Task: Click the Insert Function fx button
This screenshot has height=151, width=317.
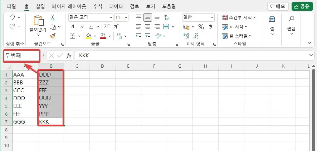Action: (69, 56)
